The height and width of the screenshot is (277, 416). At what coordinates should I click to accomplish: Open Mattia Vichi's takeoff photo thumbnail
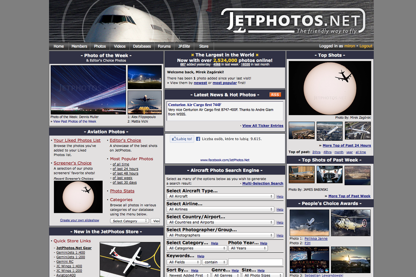(x=145, y=102)
